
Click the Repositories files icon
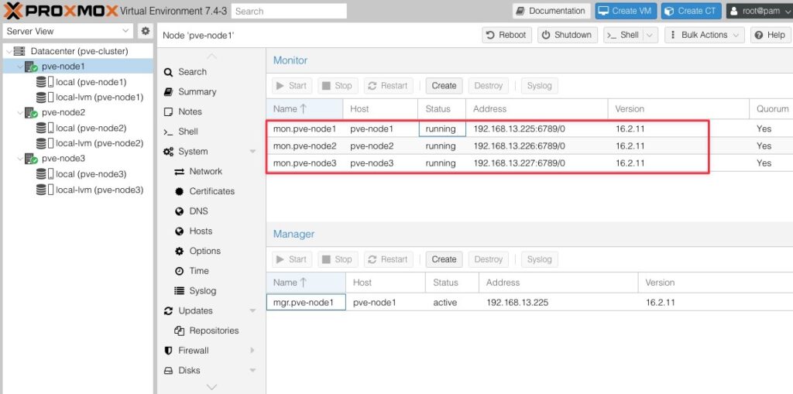point(179,331)
